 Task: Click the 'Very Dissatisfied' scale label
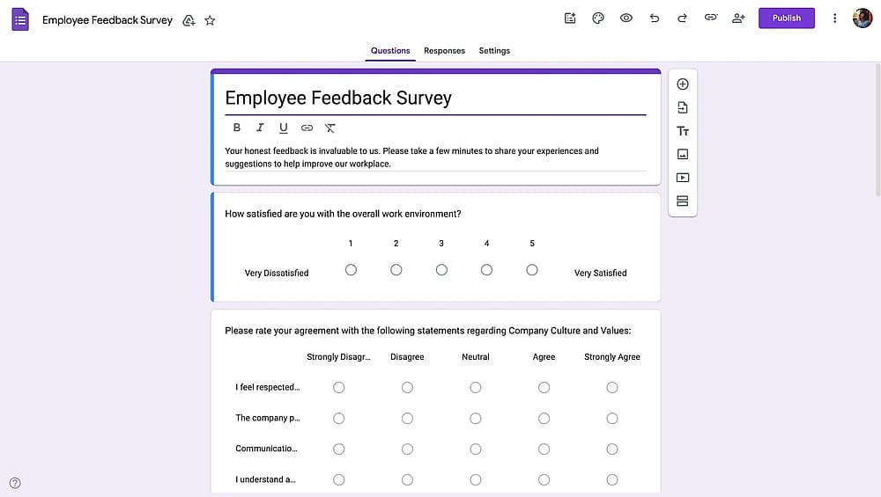coord(277,274)
